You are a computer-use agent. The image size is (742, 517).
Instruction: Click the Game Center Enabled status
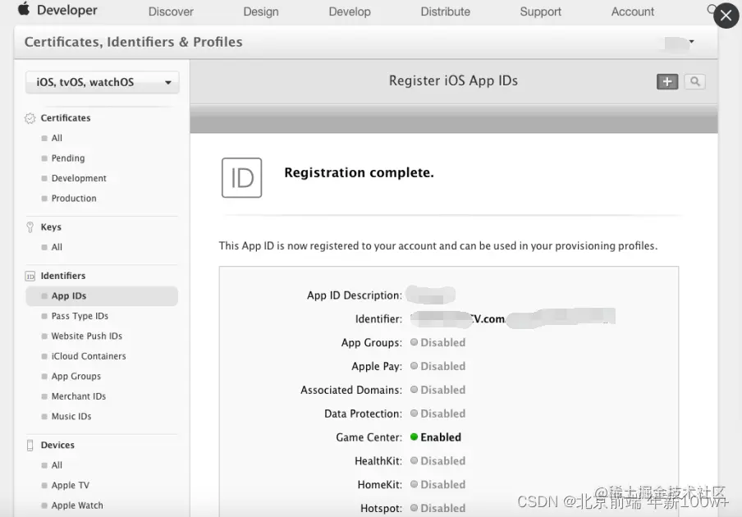[x=435, y=437]
